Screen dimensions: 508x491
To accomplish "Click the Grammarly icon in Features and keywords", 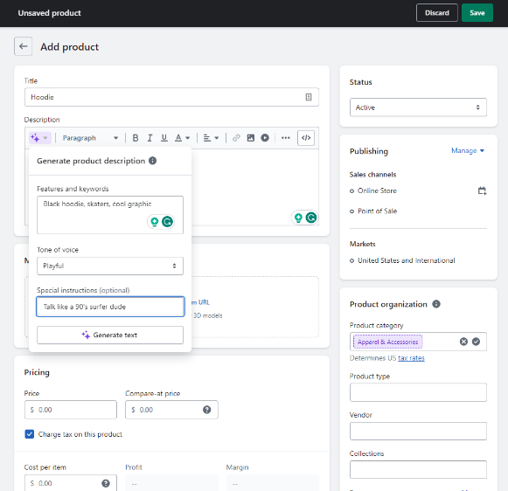I will (x=168, y=222).
